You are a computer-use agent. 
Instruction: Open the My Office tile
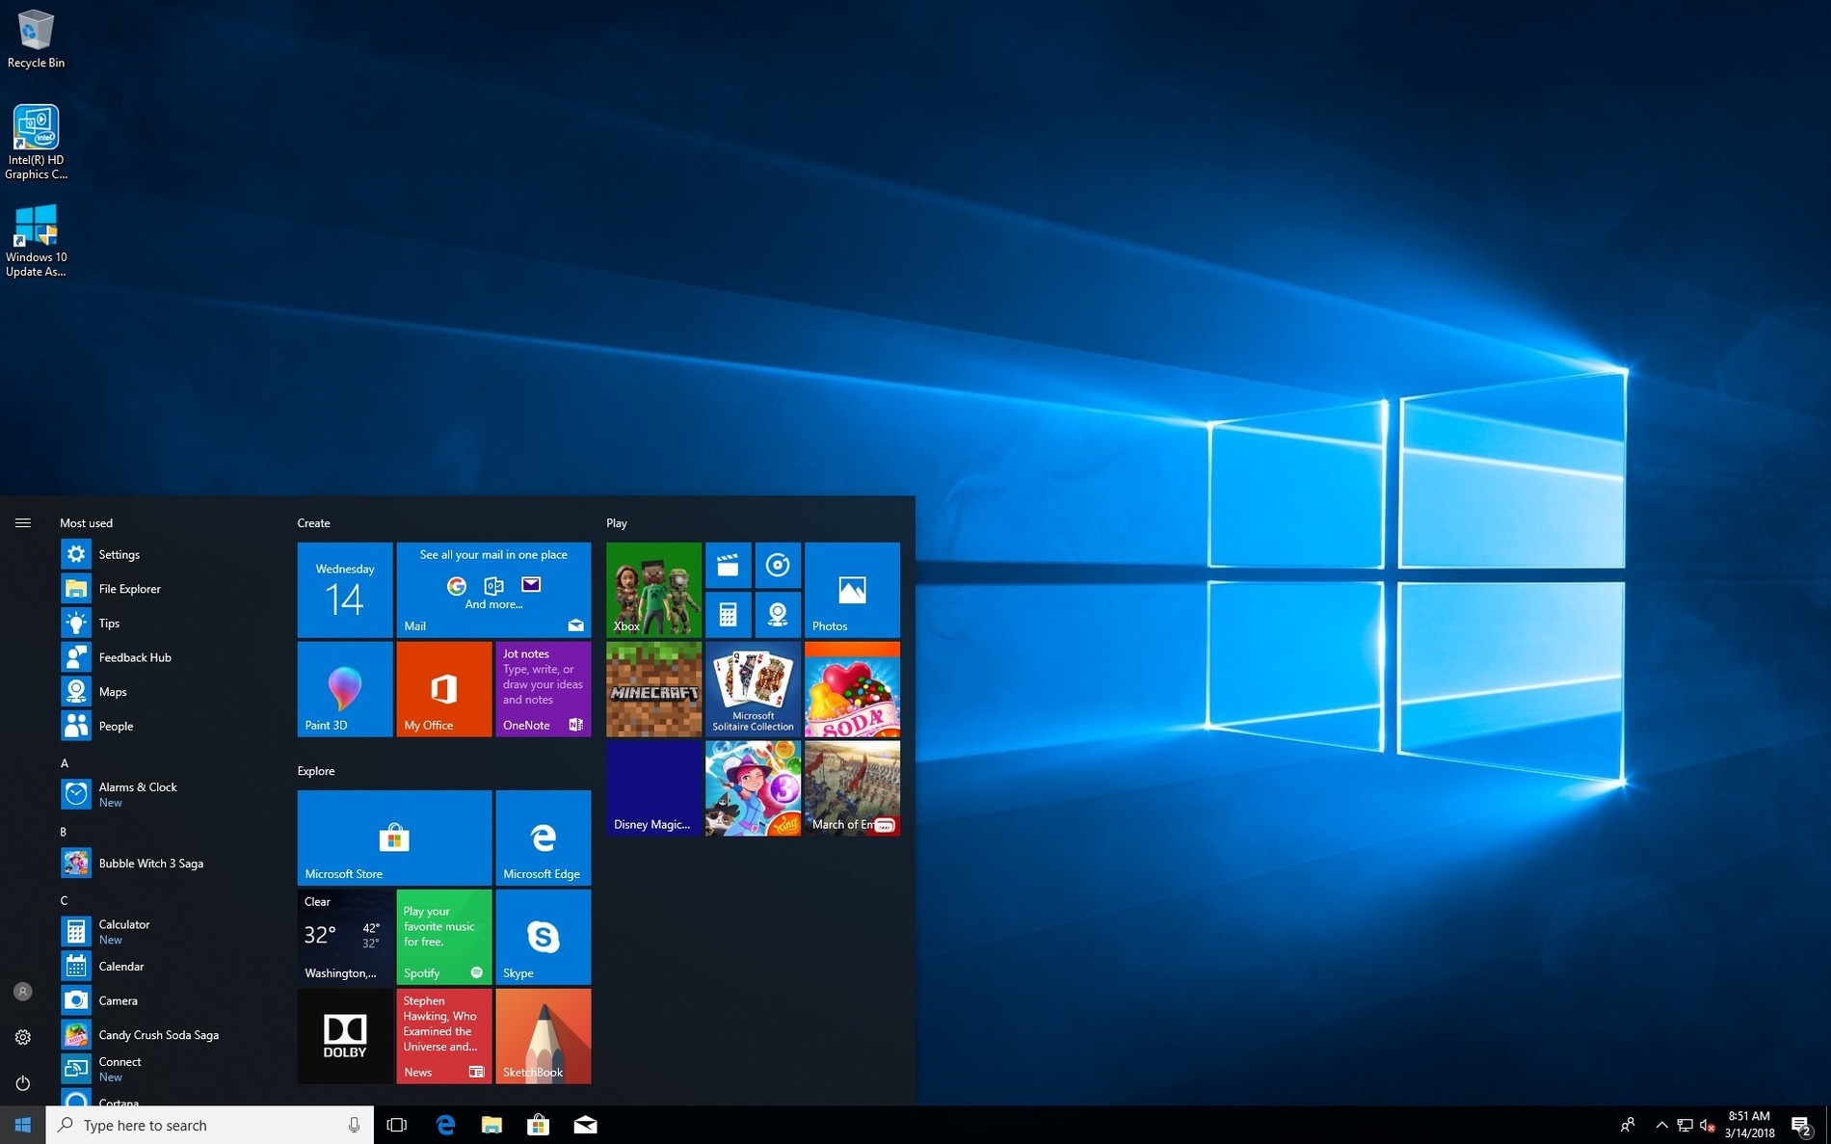443,689
